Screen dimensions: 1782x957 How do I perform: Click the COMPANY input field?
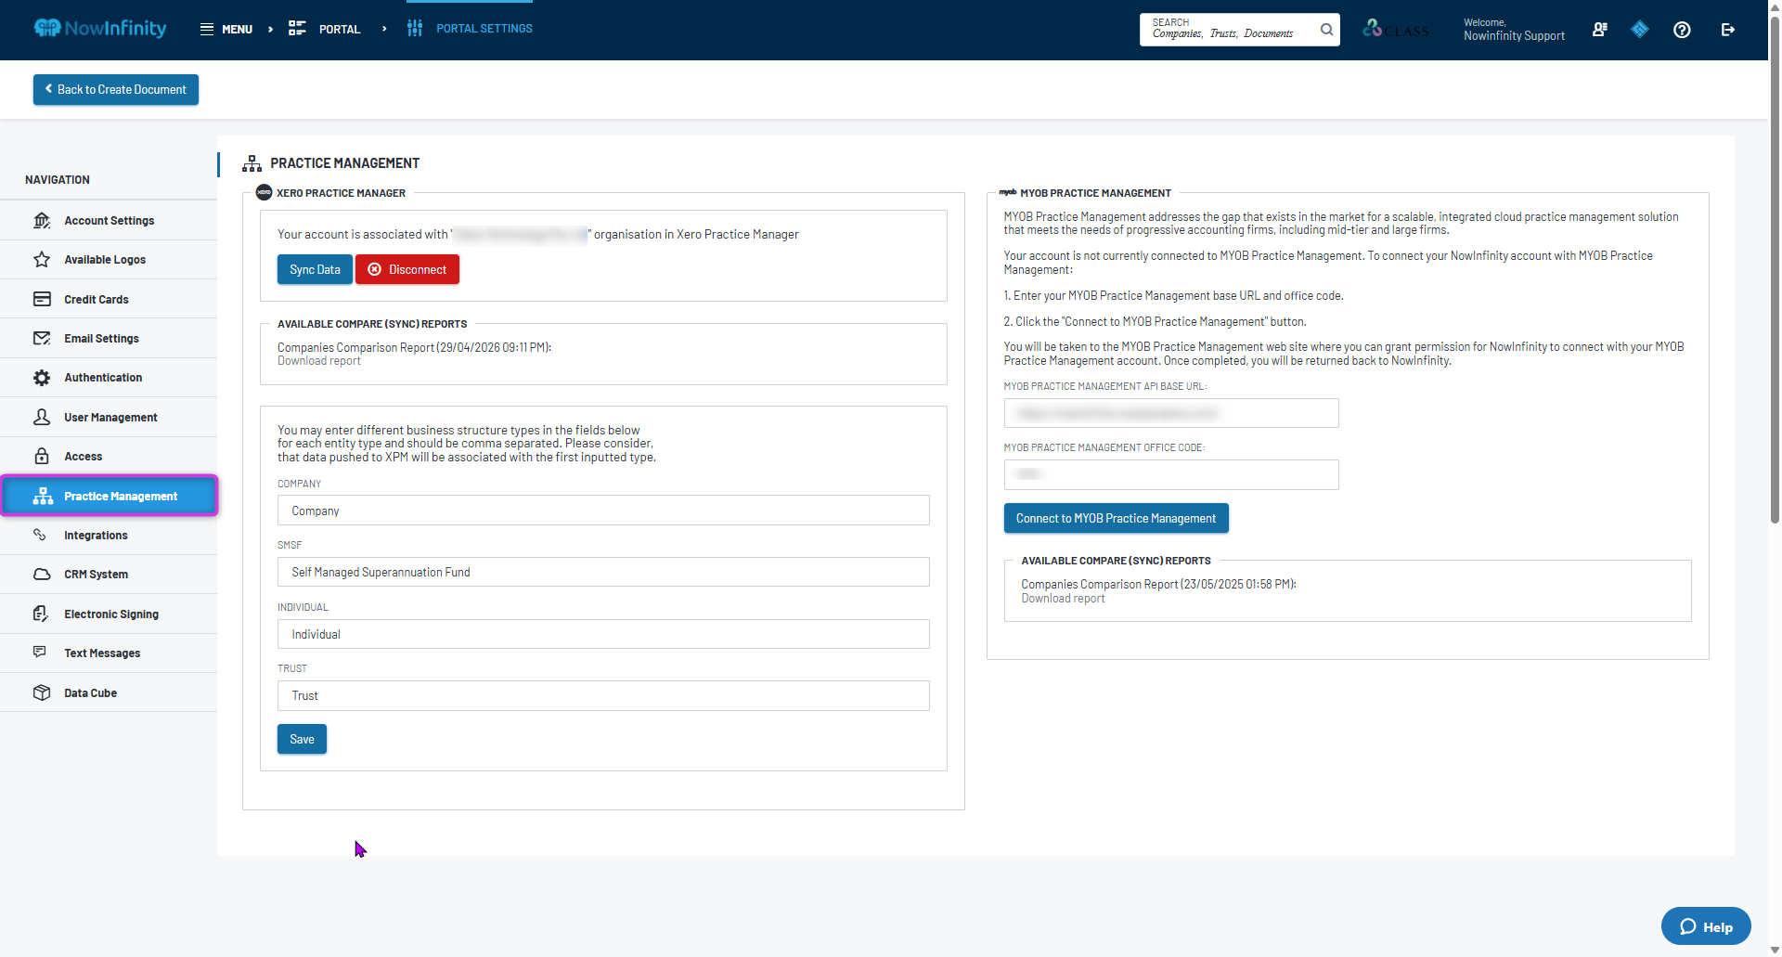coord(603,511)
